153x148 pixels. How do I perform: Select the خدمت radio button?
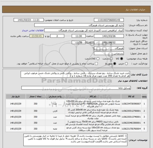111,59
